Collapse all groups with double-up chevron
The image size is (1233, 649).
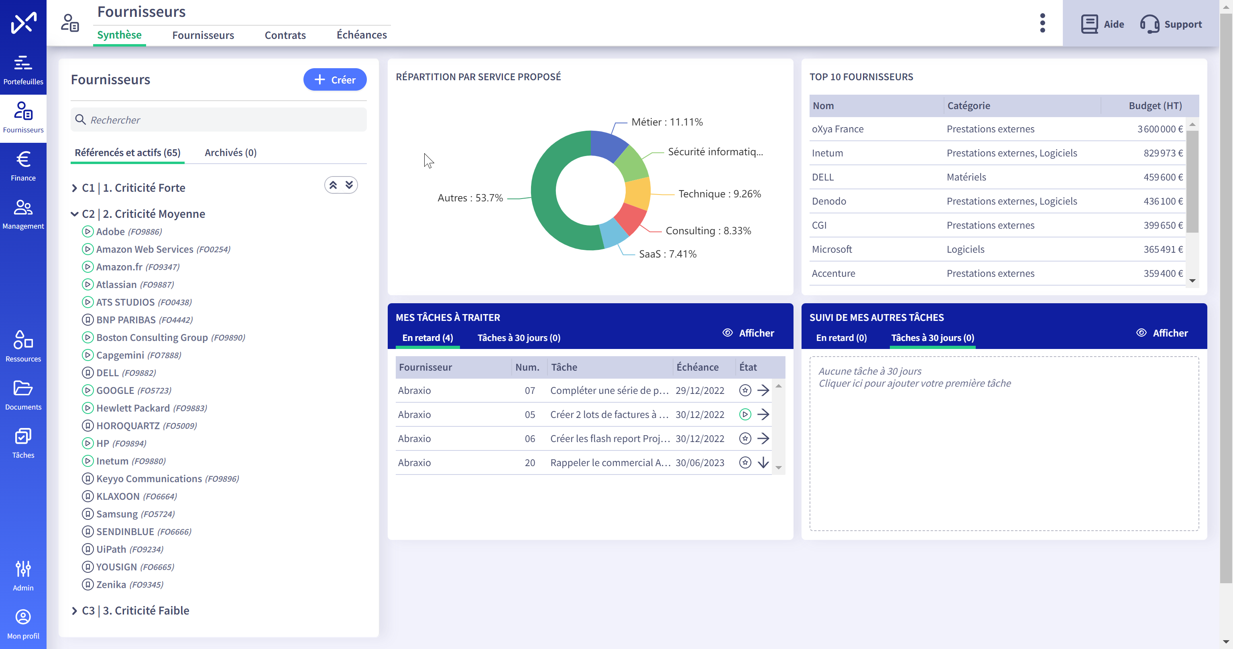click(333, 185)
